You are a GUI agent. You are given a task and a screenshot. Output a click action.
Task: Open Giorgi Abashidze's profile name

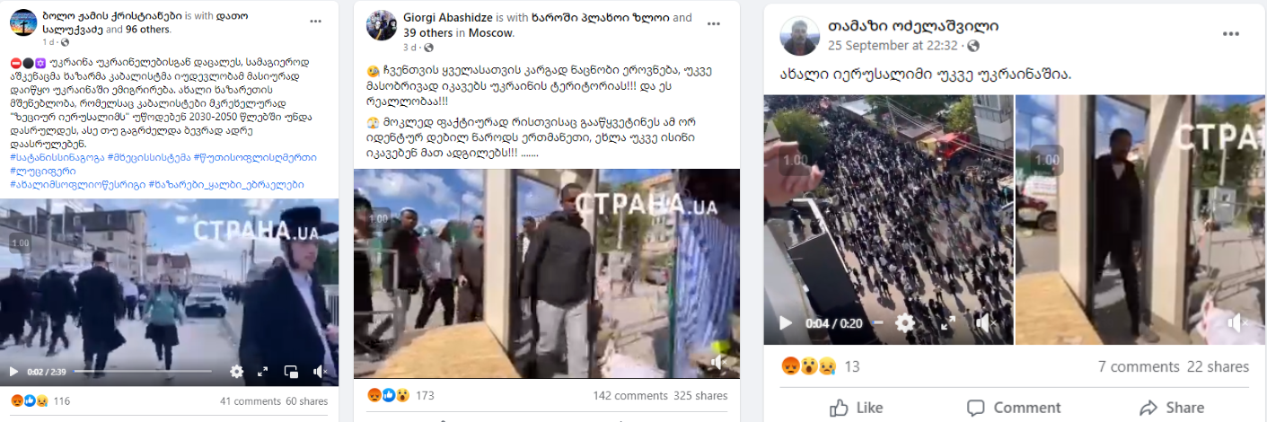pyautogui.click(x=436, y=17)
